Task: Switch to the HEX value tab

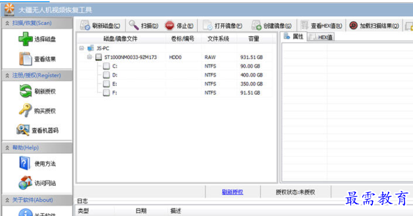Action: 321,37
